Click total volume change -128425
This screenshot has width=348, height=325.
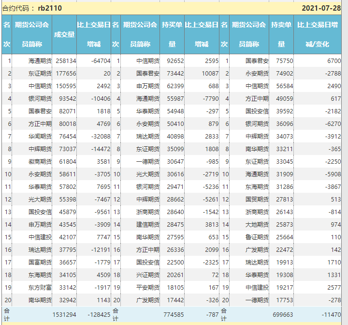99,314
